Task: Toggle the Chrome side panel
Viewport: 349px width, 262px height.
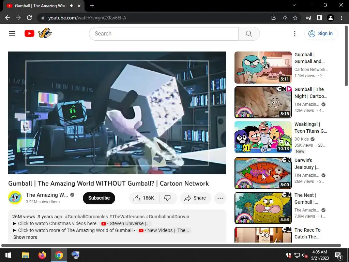Action: [x=320, y=18]
